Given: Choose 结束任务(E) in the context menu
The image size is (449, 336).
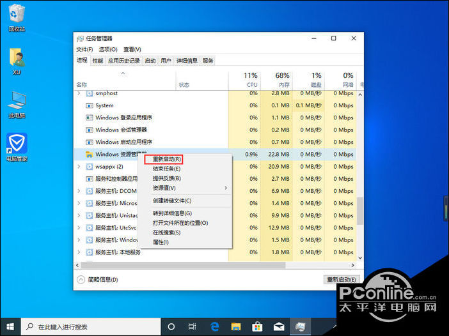Looking at the screenshot, I should pos(166,169).
